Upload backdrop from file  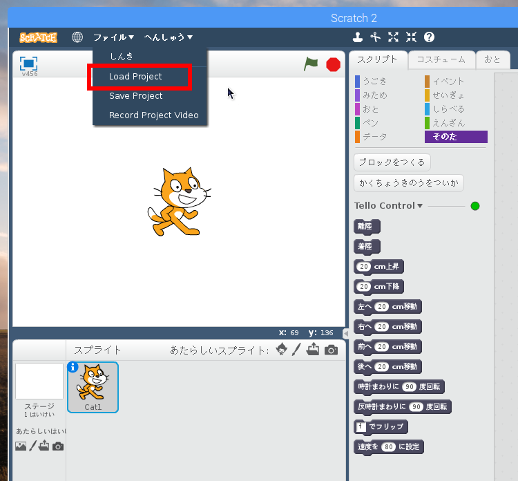(x=44, y=446)
